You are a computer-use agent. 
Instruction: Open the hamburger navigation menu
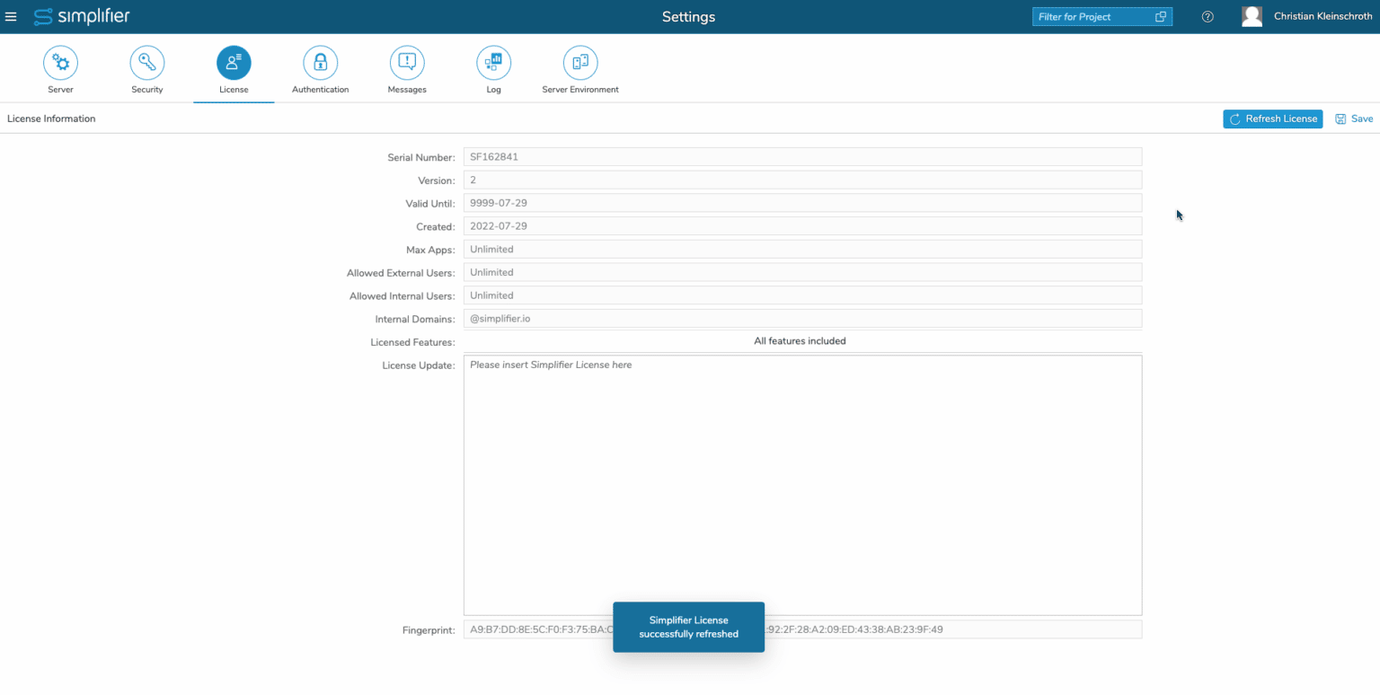(x=11, y=16)
